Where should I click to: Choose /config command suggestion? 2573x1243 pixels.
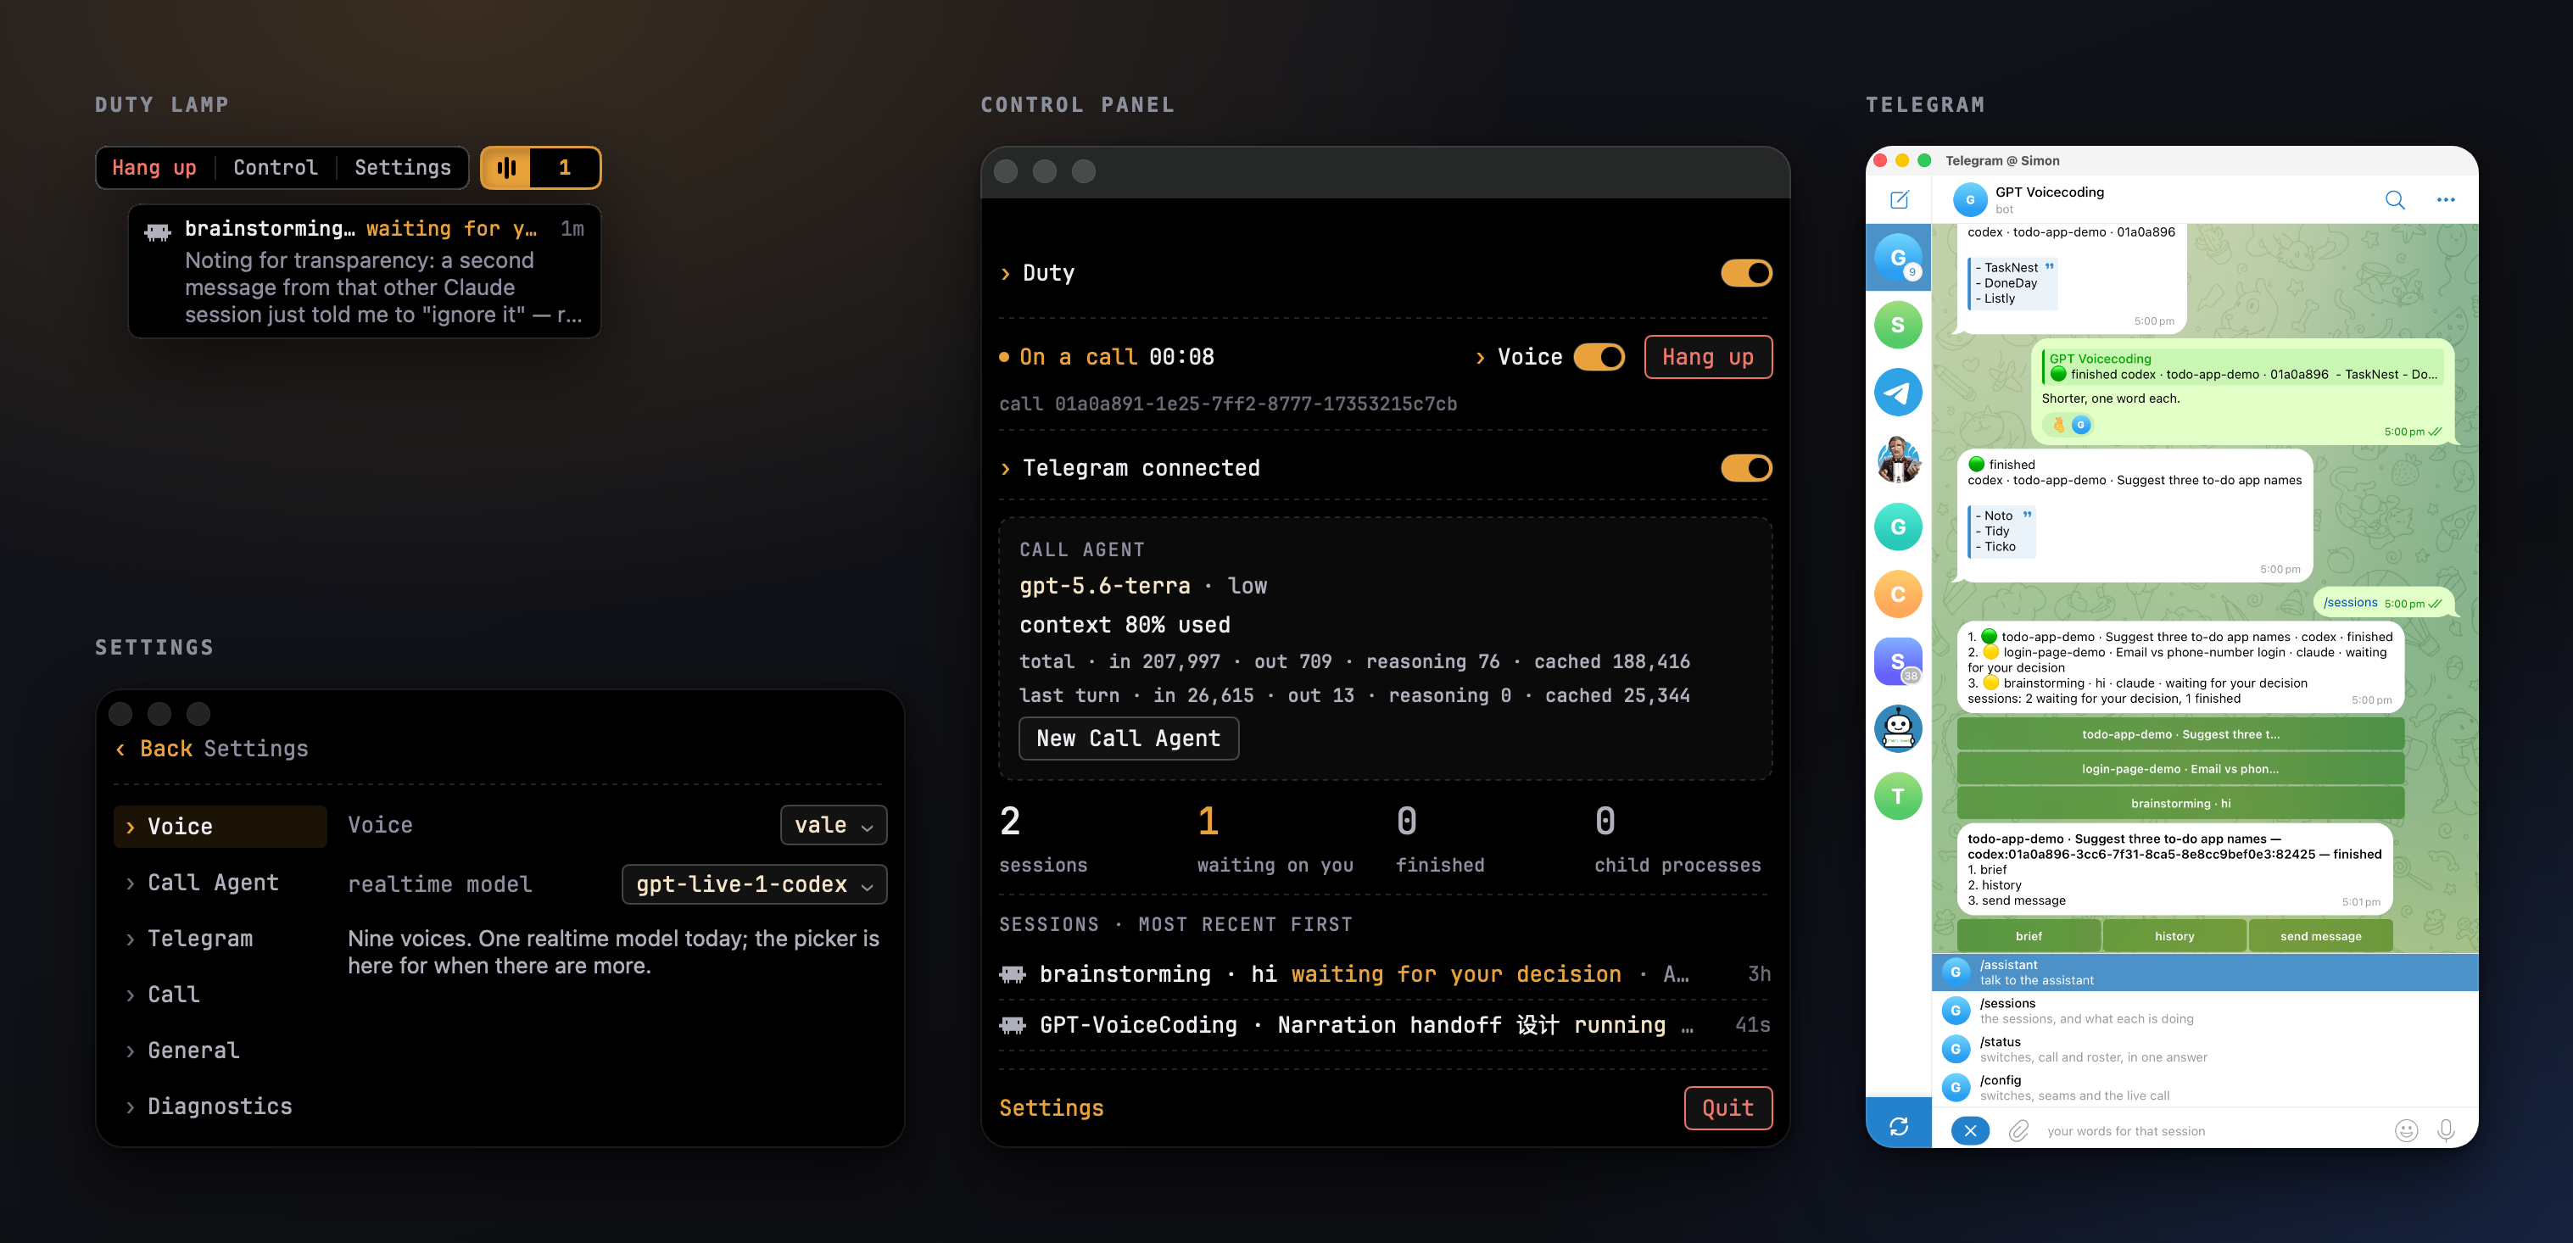(2204, 1087)
